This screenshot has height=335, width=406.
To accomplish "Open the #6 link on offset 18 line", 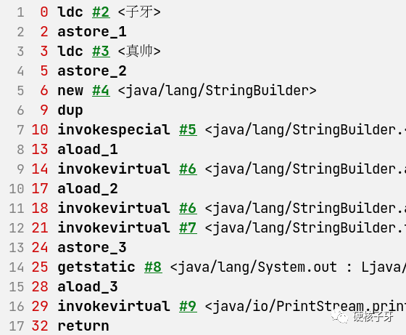I will (x=188, y=208).
